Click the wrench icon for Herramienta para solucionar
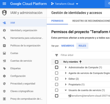The height and width of the screenshot is (104, 110). pos(4,38)
